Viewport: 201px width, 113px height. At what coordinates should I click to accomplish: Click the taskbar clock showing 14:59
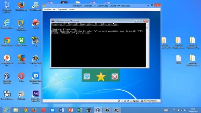[x=193, y=110]
